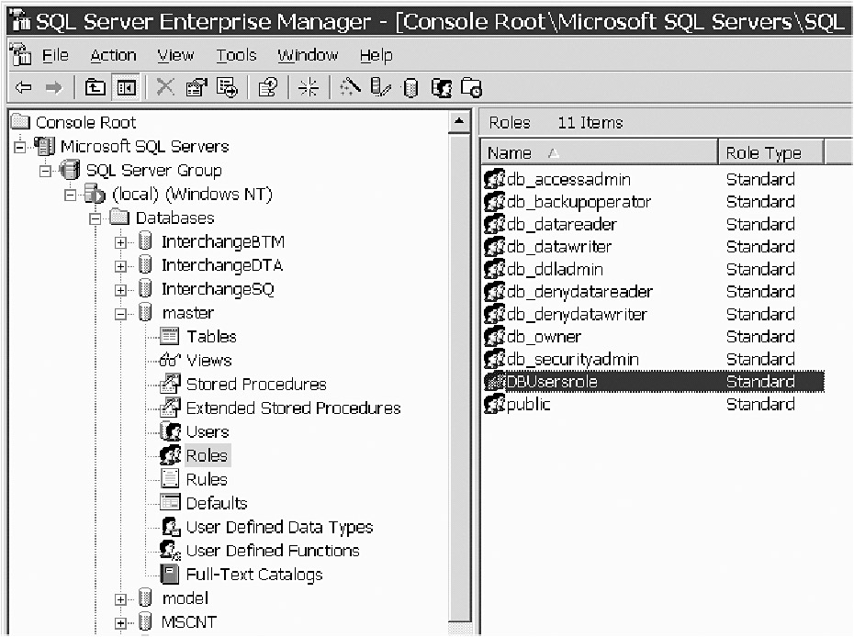Open Properties from the toolbar icon
854x637 pixels.
(x=196, y=87)
